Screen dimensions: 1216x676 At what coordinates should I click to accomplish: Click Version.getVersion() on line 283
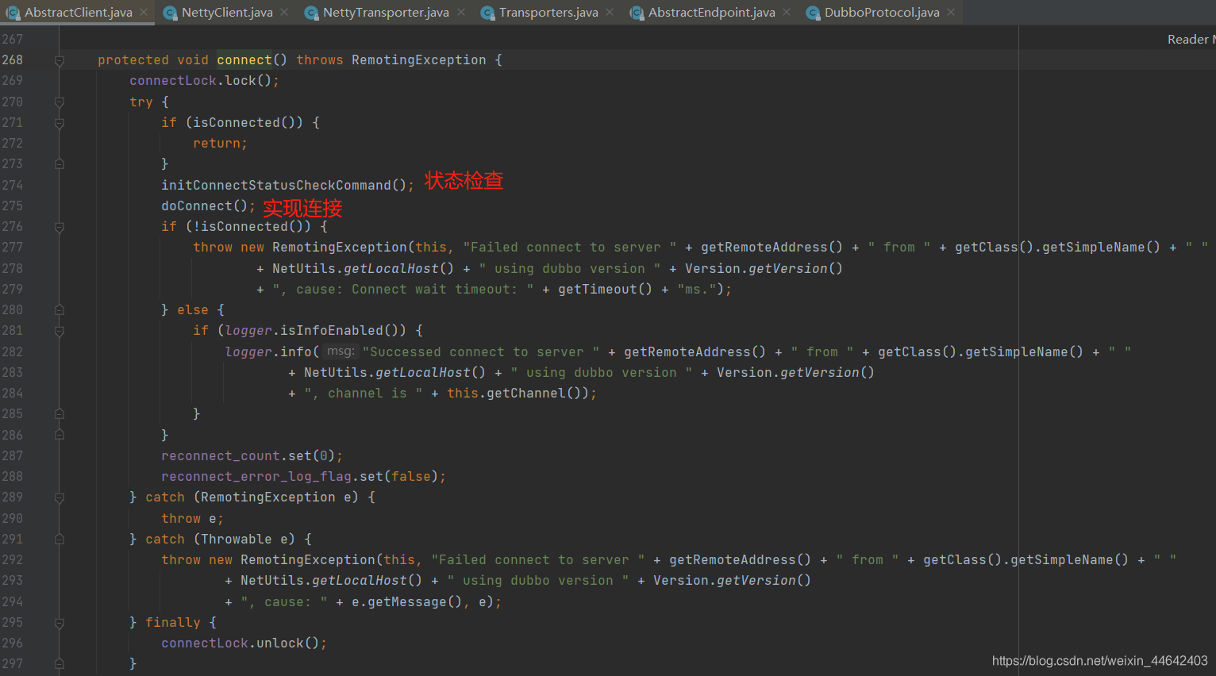click(x=795, y=373)
